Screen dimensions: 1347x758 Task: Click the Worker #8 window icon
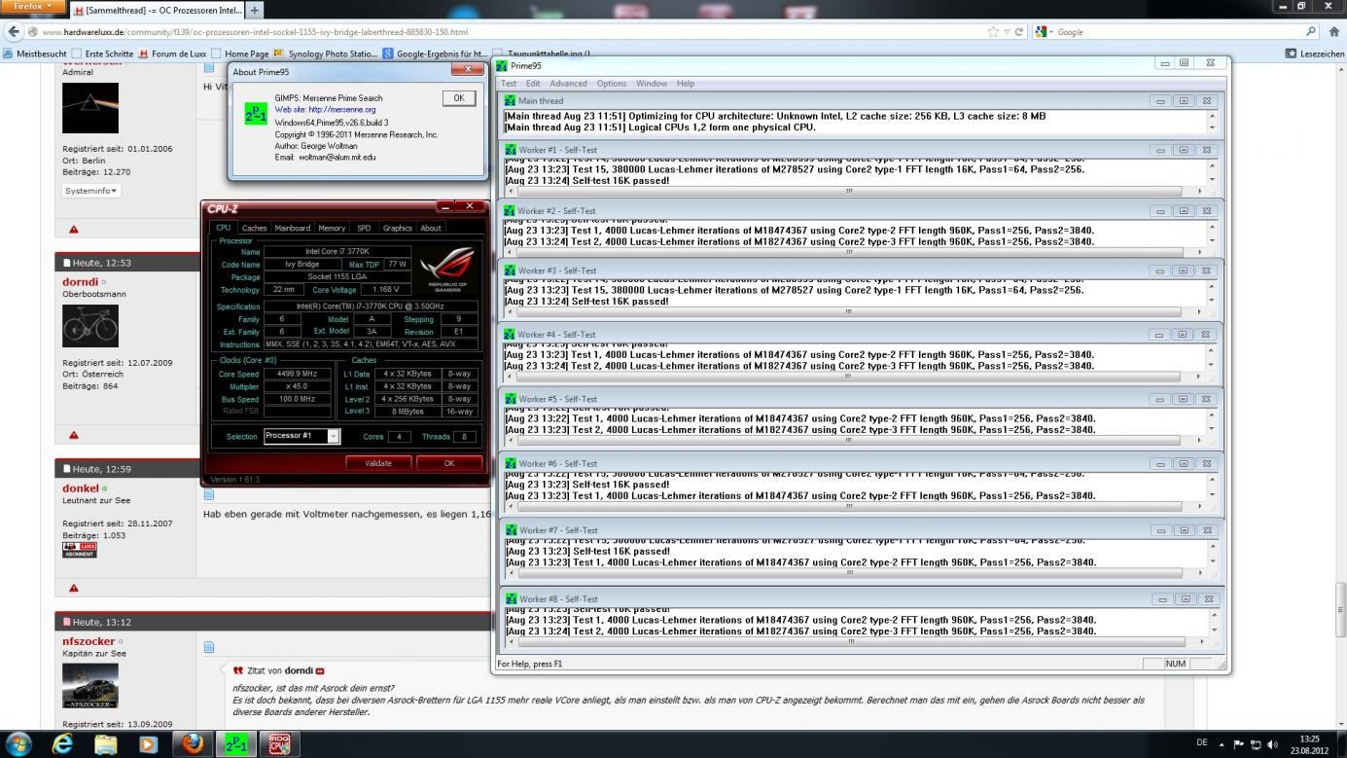[511, 598]
